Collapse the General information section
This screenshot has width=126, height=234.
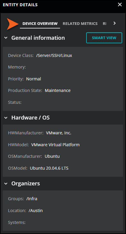point(6,38)
